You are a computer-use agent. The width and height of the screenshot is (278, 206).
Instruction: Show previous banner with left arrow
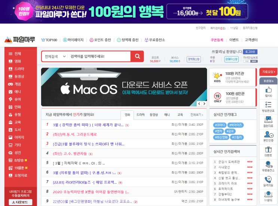(199, 104)
